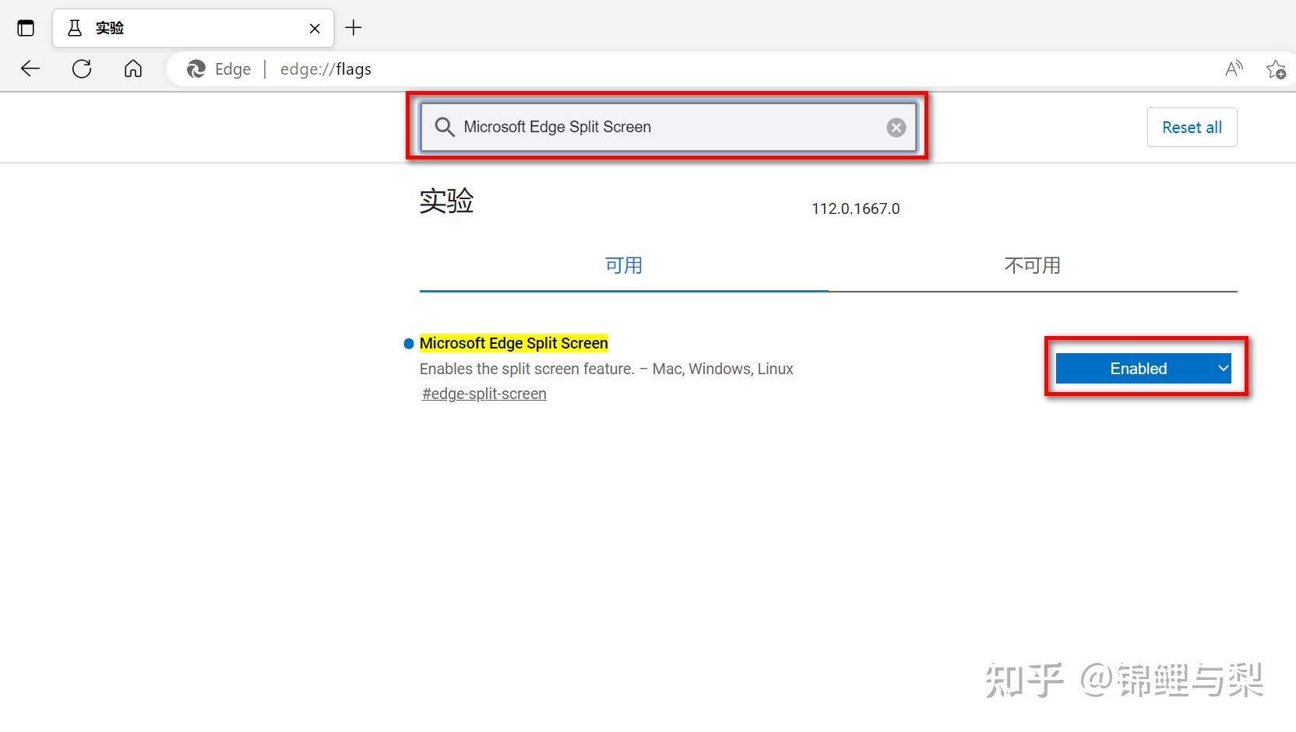Click the 实验 page heading

(446, 201)
